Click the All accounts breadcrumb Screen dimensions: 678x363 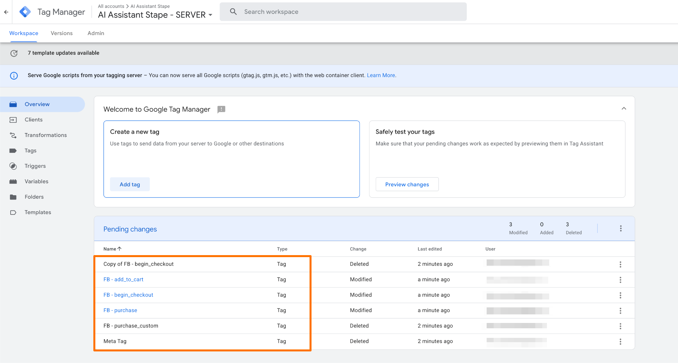coord(111,6)
